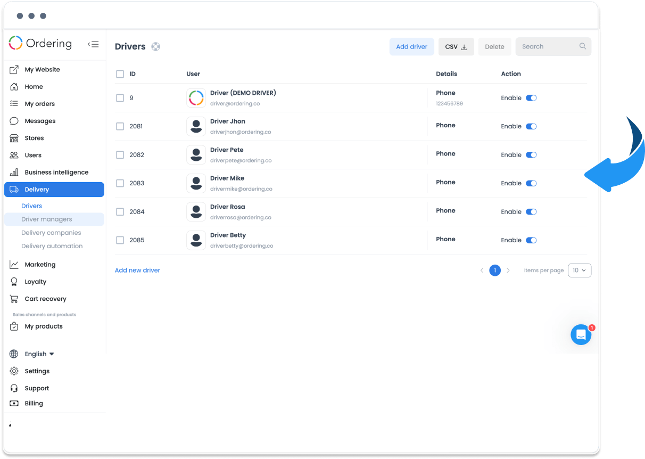Click the My products bag icon
The width and height of the screenshot is (645, 459).
click(x=14, y=326)
